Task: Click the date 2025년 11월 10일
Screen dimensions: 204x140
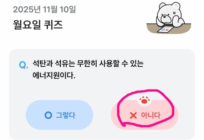Action: (44, 10)
